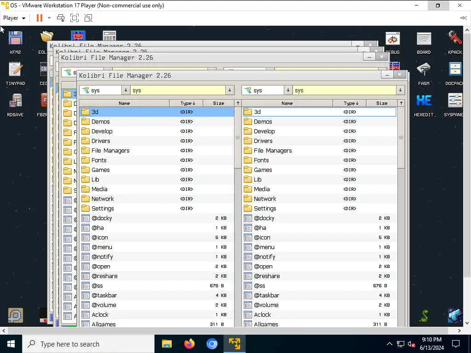Open the KPACK desktop icon

point(455,42)
